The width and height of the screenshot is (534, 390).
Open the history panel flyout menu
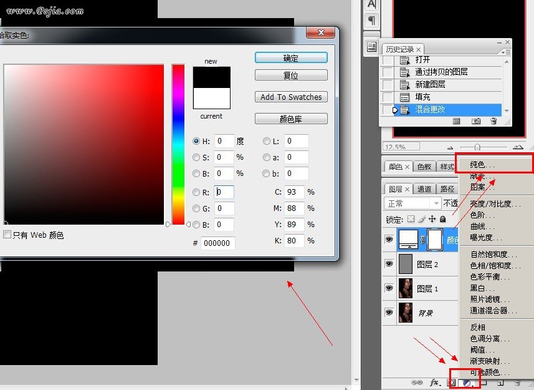[x=505, y=51]
